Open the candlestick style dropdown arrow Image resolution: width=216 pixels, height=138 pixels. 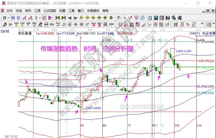pyautogui.click(x=40, y=18)
